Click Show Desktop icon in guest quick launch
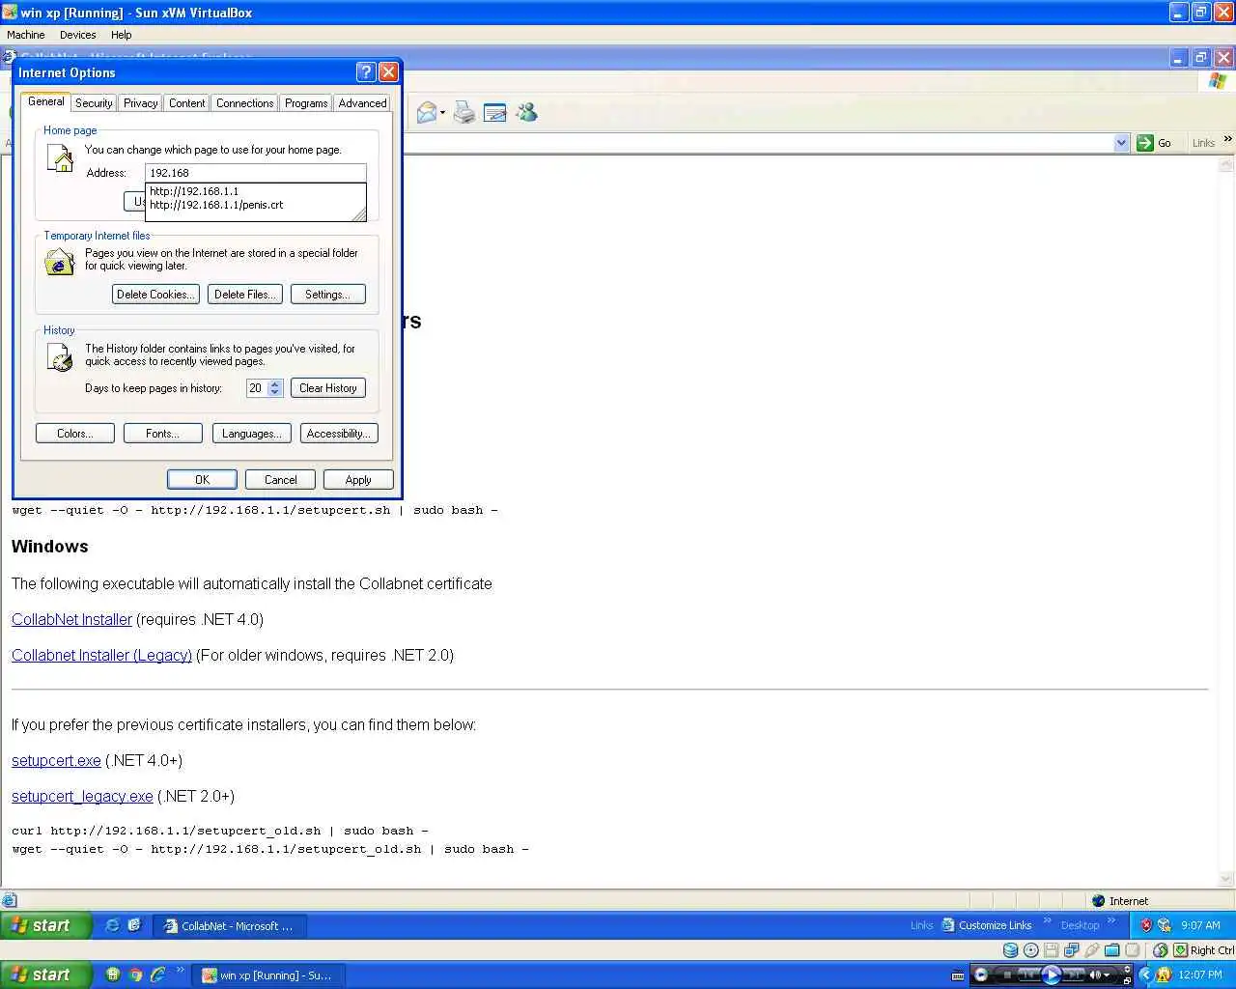Image resolution: width=1236 pixels, height=989 pixels. [x=134, y=925]
